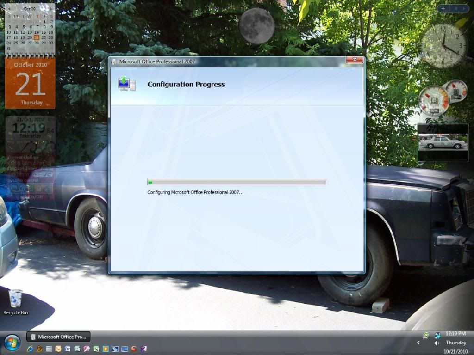Add gadgets with the sidebar plus button

[x=443, y=9]
